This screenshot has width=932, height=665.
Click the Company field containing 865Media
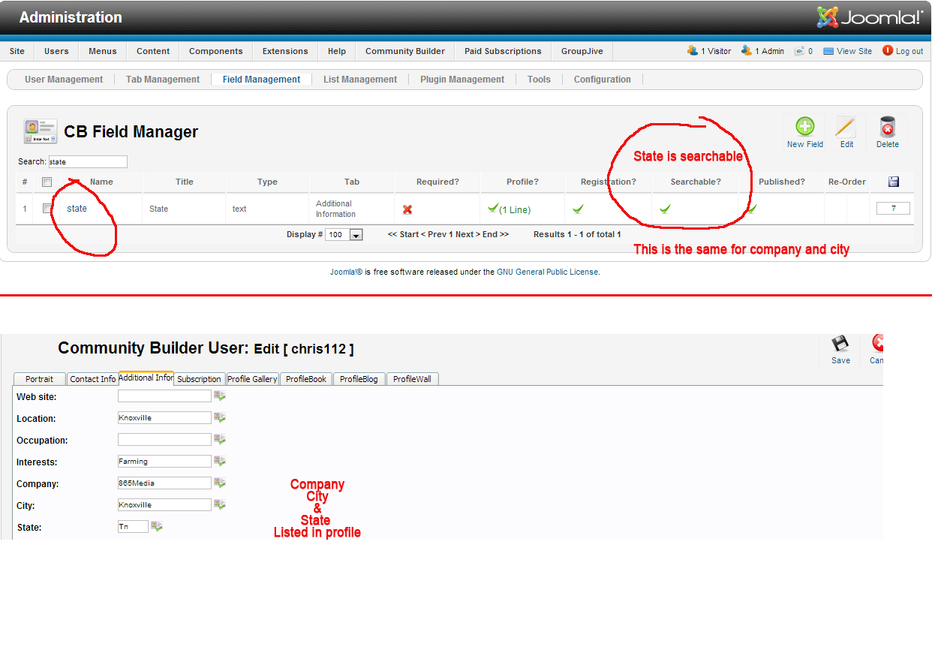point(164,483)
